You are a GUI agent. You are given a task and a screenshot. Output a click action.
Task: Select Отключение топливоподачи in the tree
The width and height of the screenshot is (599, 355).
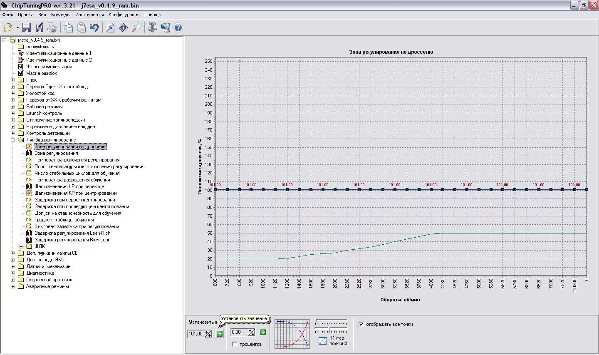(56, 120)
